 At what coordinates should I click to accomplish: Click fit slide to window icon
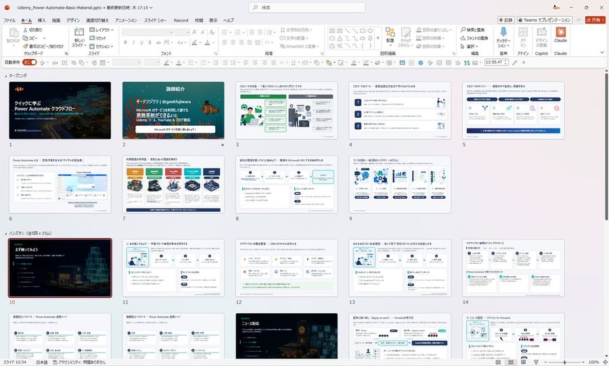coord(604,362)
